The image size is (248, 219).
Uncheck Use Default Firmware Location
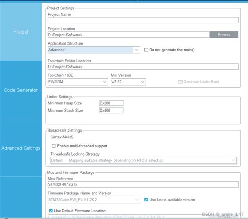click(x=51, y=211)
